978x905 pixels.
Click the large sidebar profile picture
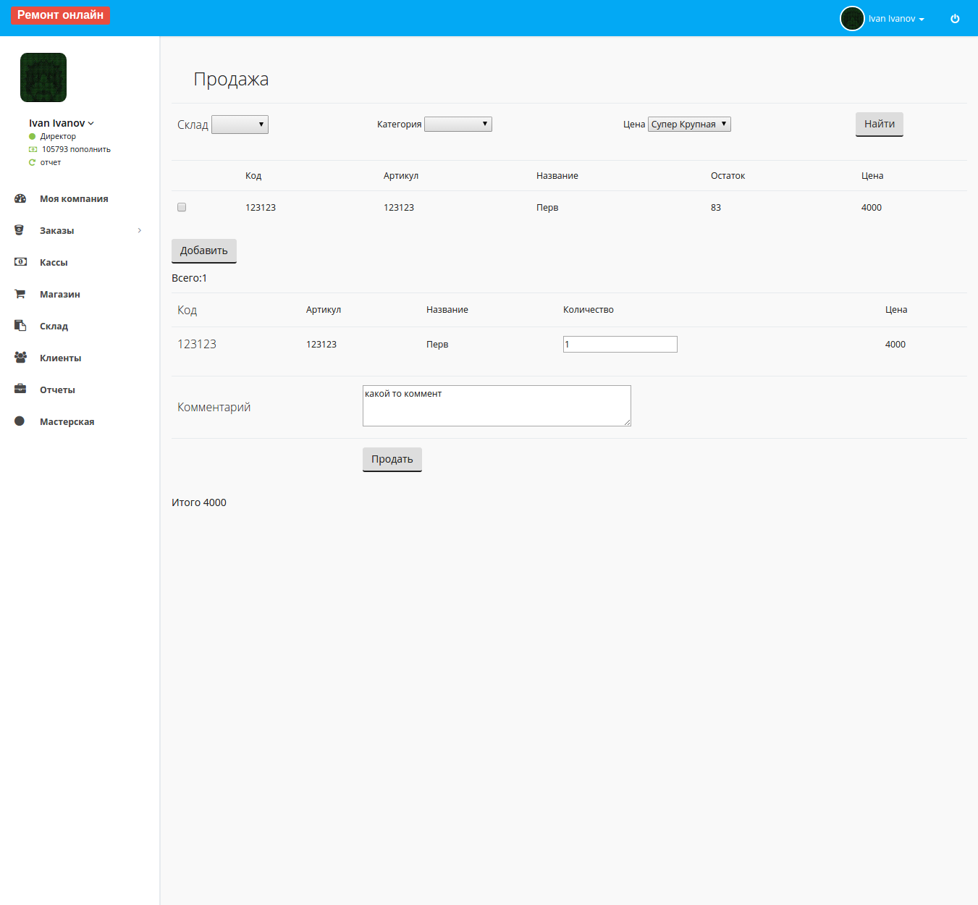coord(43,77)
